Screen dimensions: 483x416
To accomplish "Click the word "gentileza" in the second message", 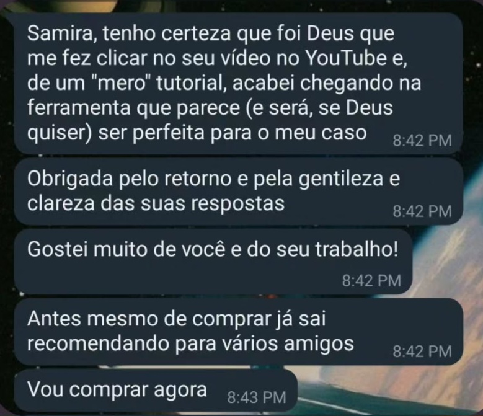I will tap(341, 179).
